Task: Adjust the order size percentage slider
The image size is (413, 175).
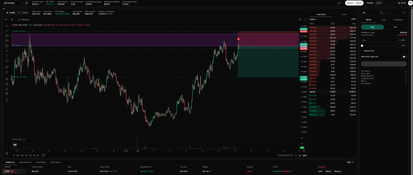Action: [x=378, y=46]
